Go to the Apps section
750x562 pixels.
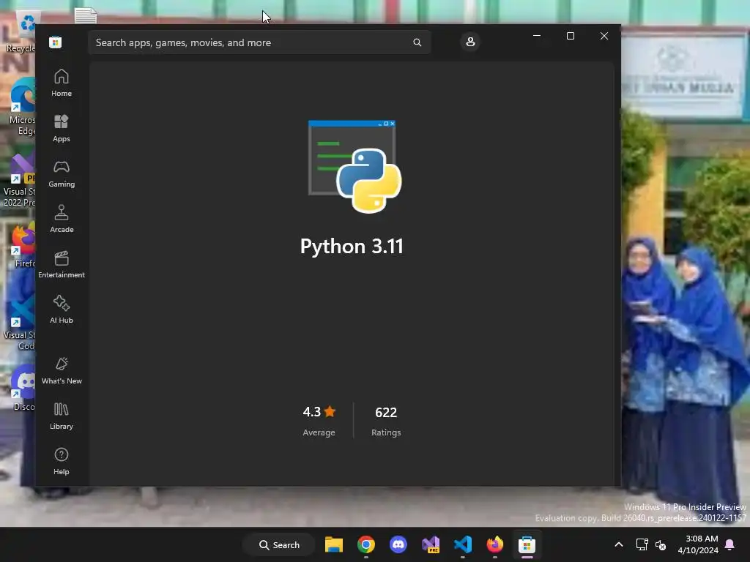[x=62, y=128]
